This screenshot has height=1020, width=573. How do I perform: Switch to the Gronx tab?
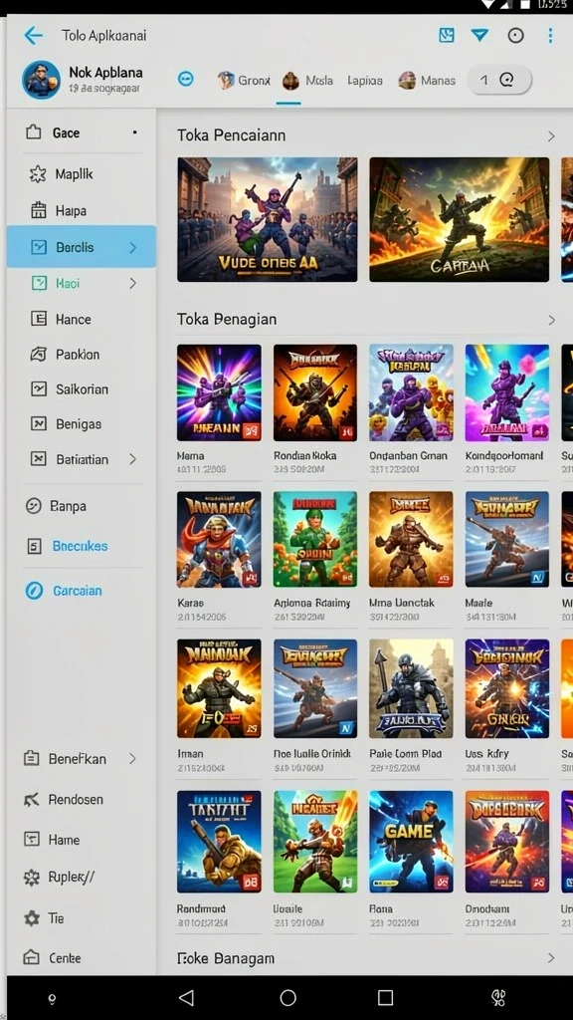[244, 81]
